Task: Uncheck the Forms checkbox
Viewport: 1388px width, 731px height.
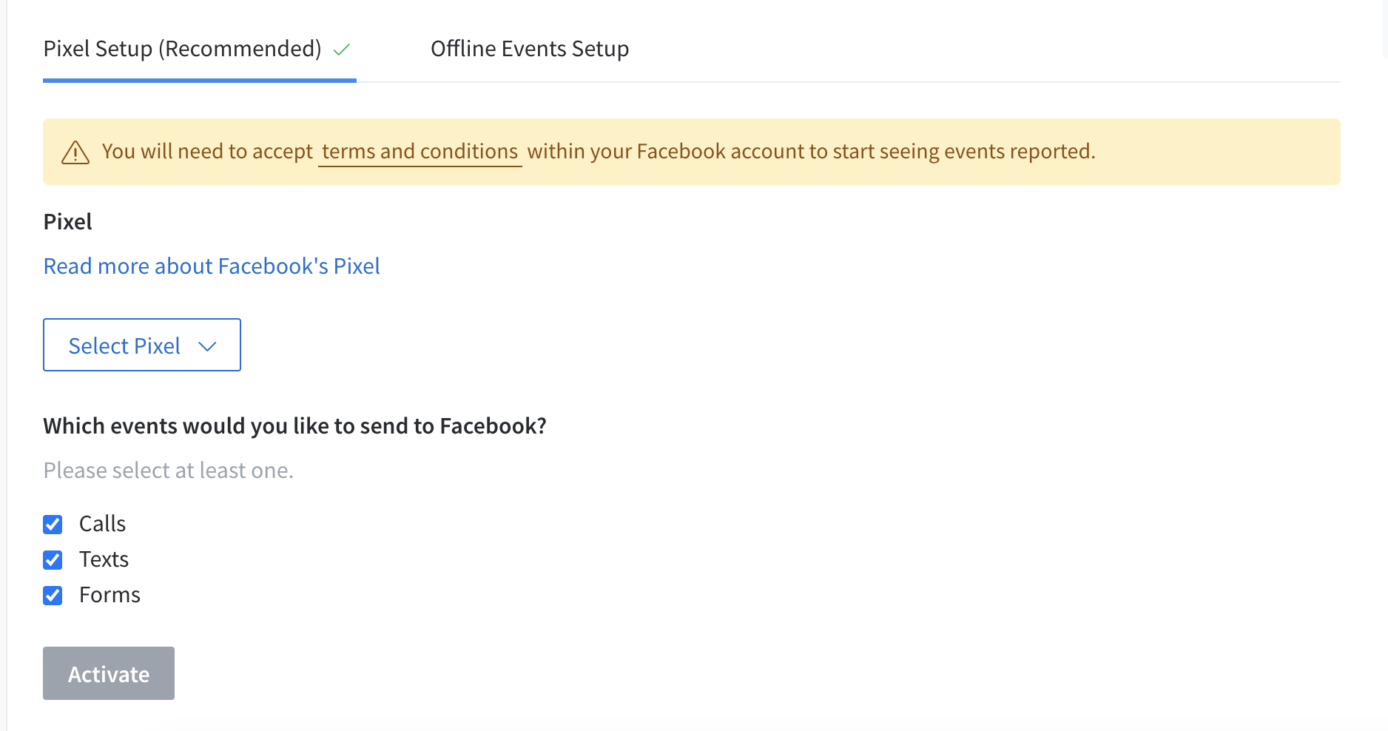Action: tap(53, 596)
